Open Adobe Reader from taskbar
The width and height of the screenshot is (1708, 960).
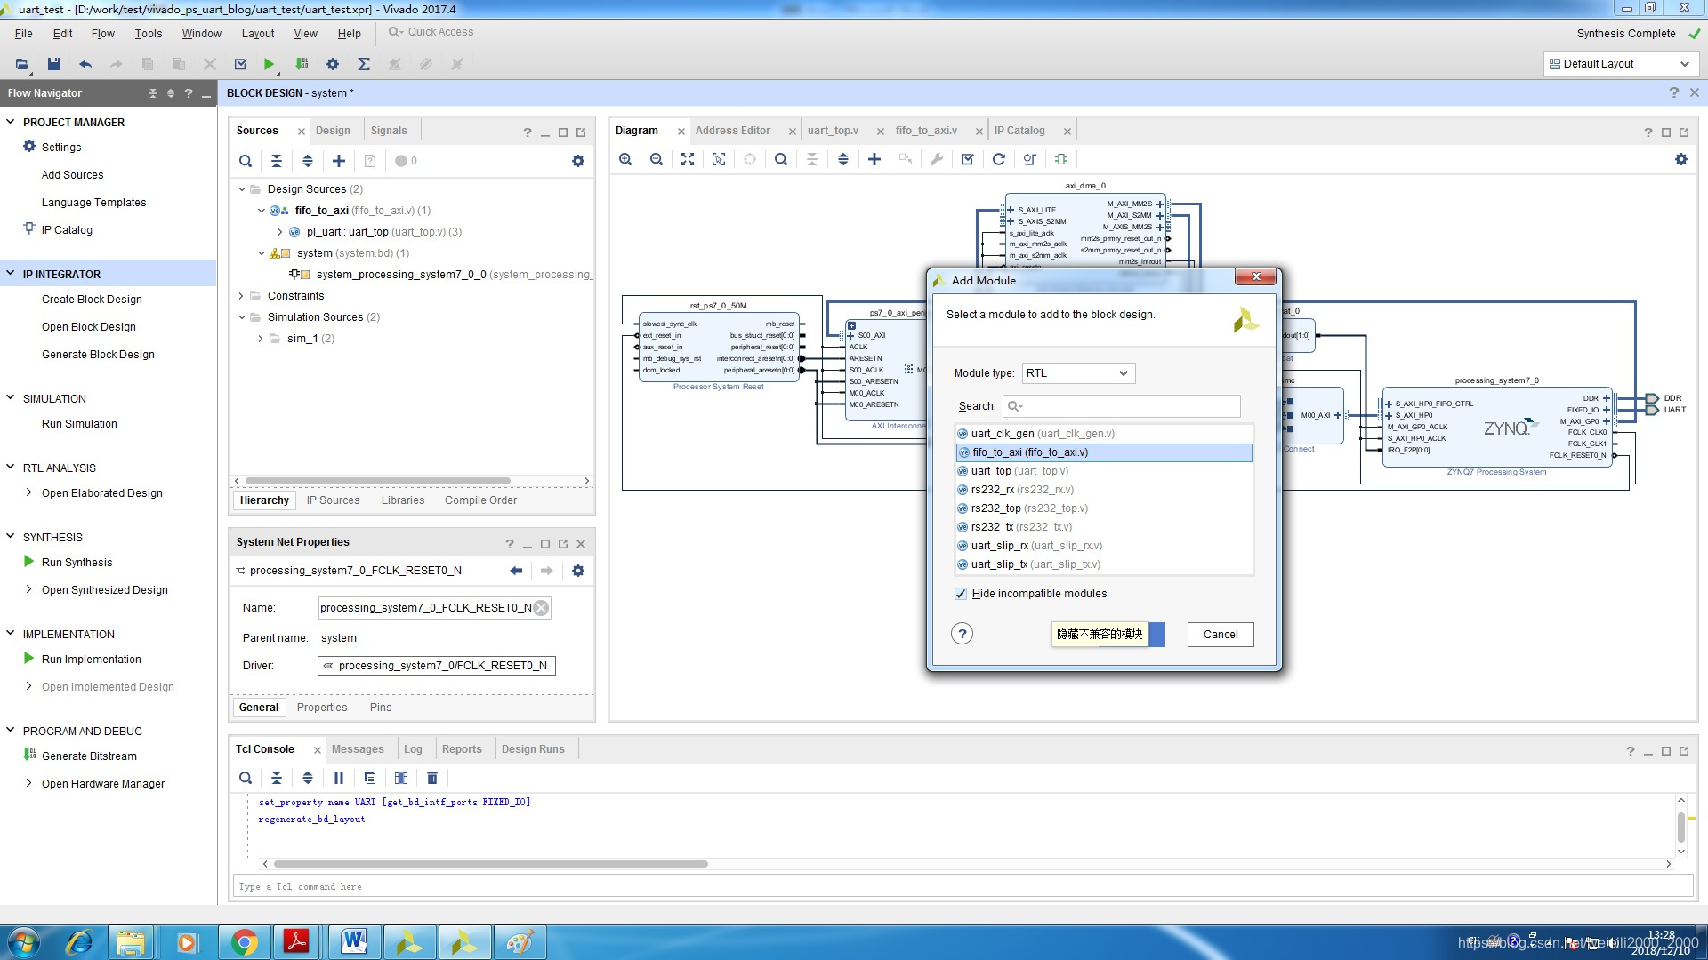[x=297, y=942]
